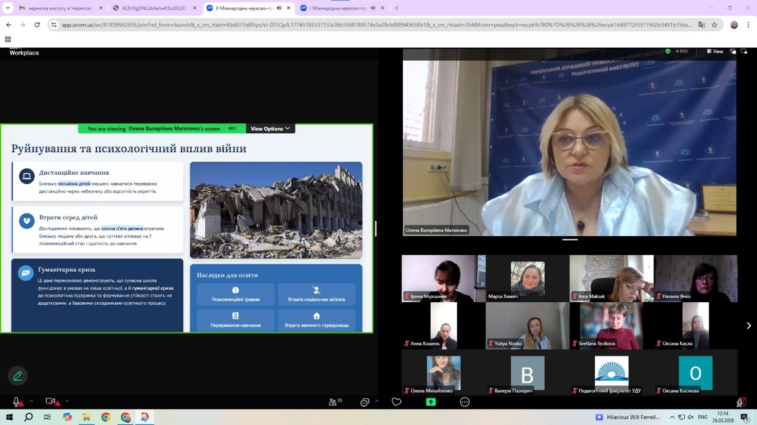Open the View Options dropdown
The width and height of the screenshot is (757, 425).
(x=270, y=129)
